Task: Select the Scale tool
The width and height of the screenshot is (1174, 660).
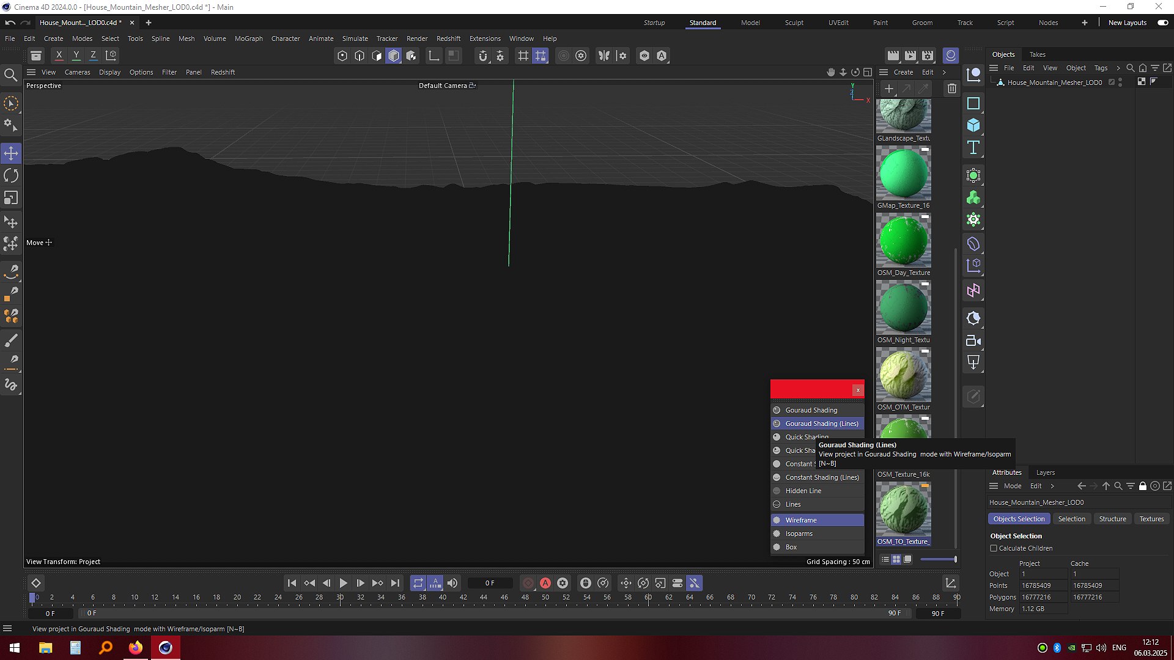Action: [11, 198]
